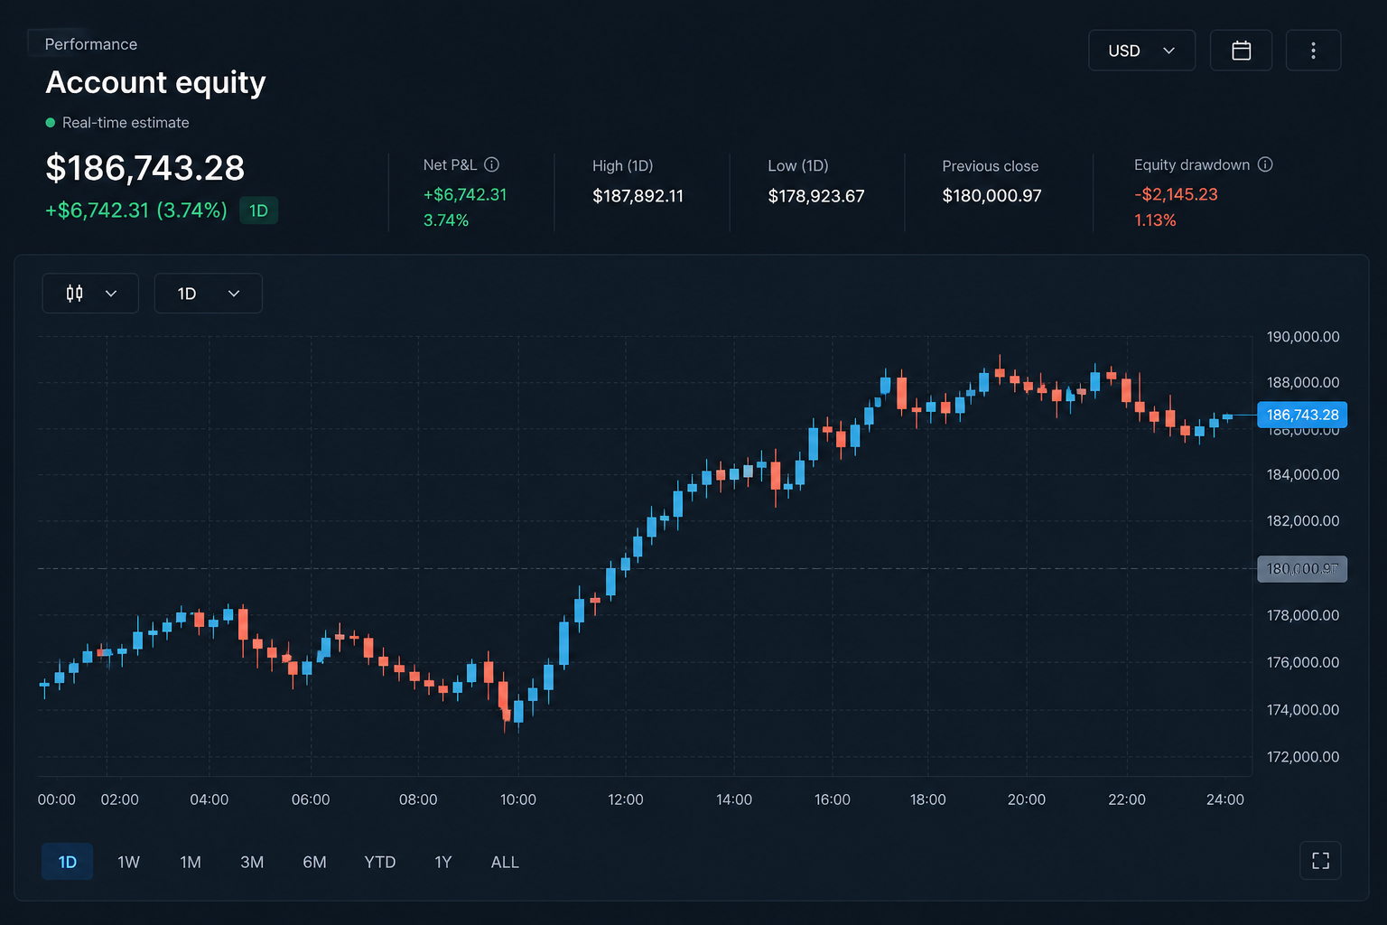This screenshot has height=925, width=1387.
Task: Click the green 1D badge beside change
Action: click(258, 210)
